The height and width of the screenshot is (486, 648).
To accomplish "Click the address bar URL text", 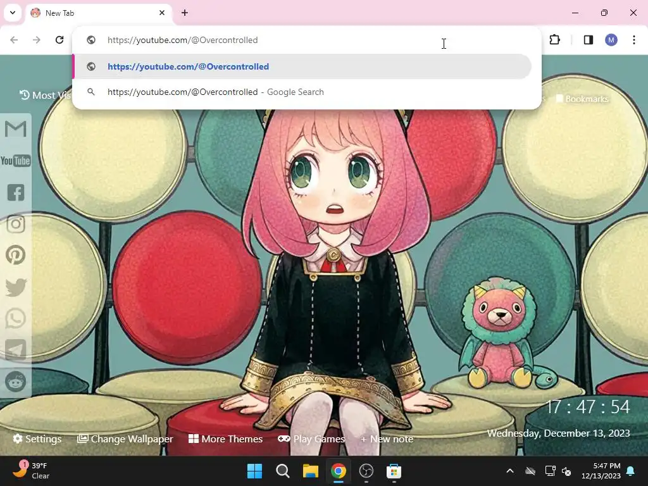I will (x=183, y=40).
